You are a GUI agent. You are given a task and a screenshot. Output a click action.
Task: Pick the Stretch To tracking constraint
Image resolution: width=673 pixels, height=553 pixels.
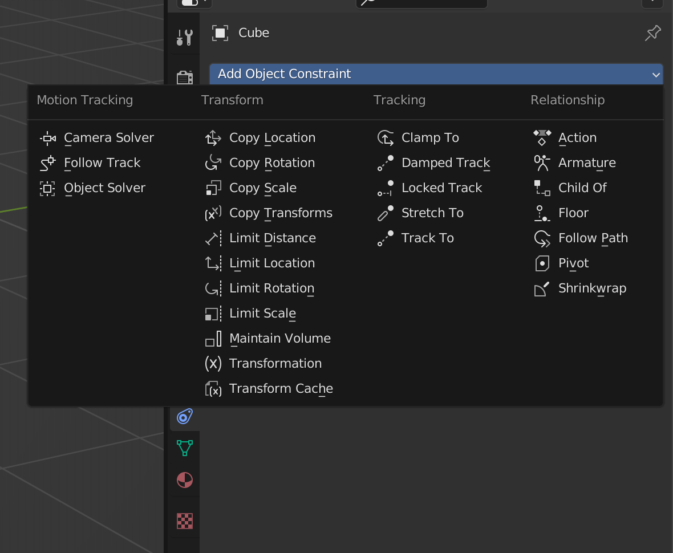pos(432,213)
